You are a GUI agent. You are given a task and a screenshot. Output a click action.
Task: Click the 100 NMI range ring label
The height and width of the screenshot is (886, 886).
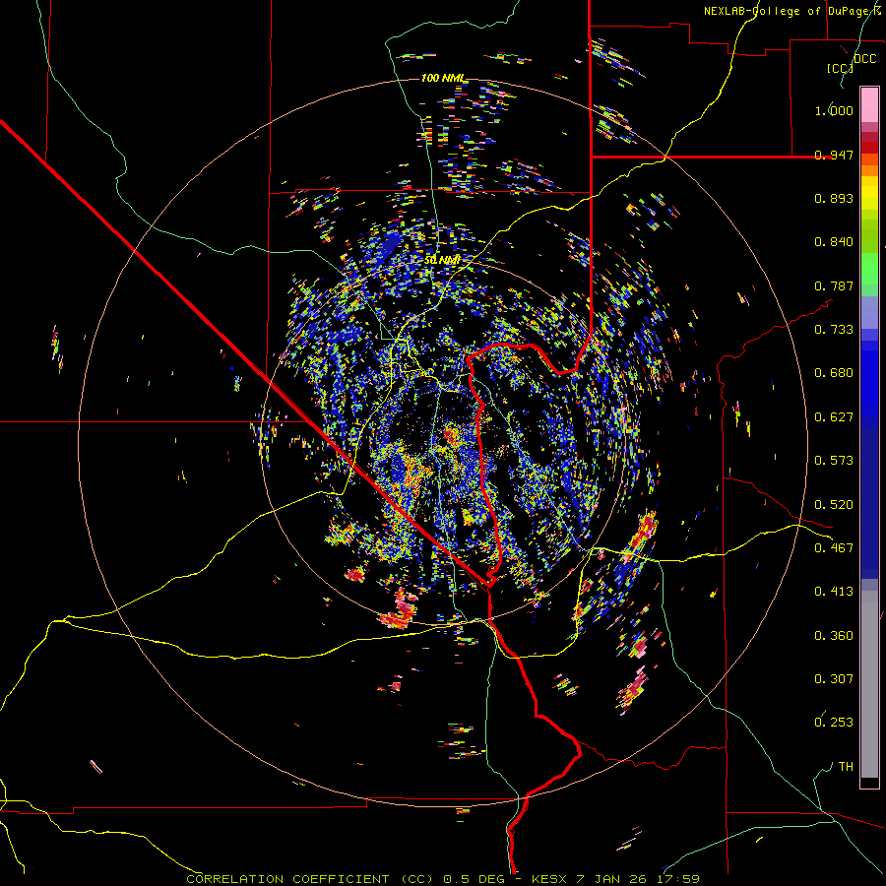443,78
